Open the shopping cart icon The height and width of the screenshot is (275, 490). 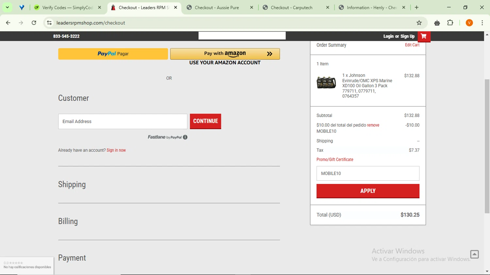pos(424,36)
